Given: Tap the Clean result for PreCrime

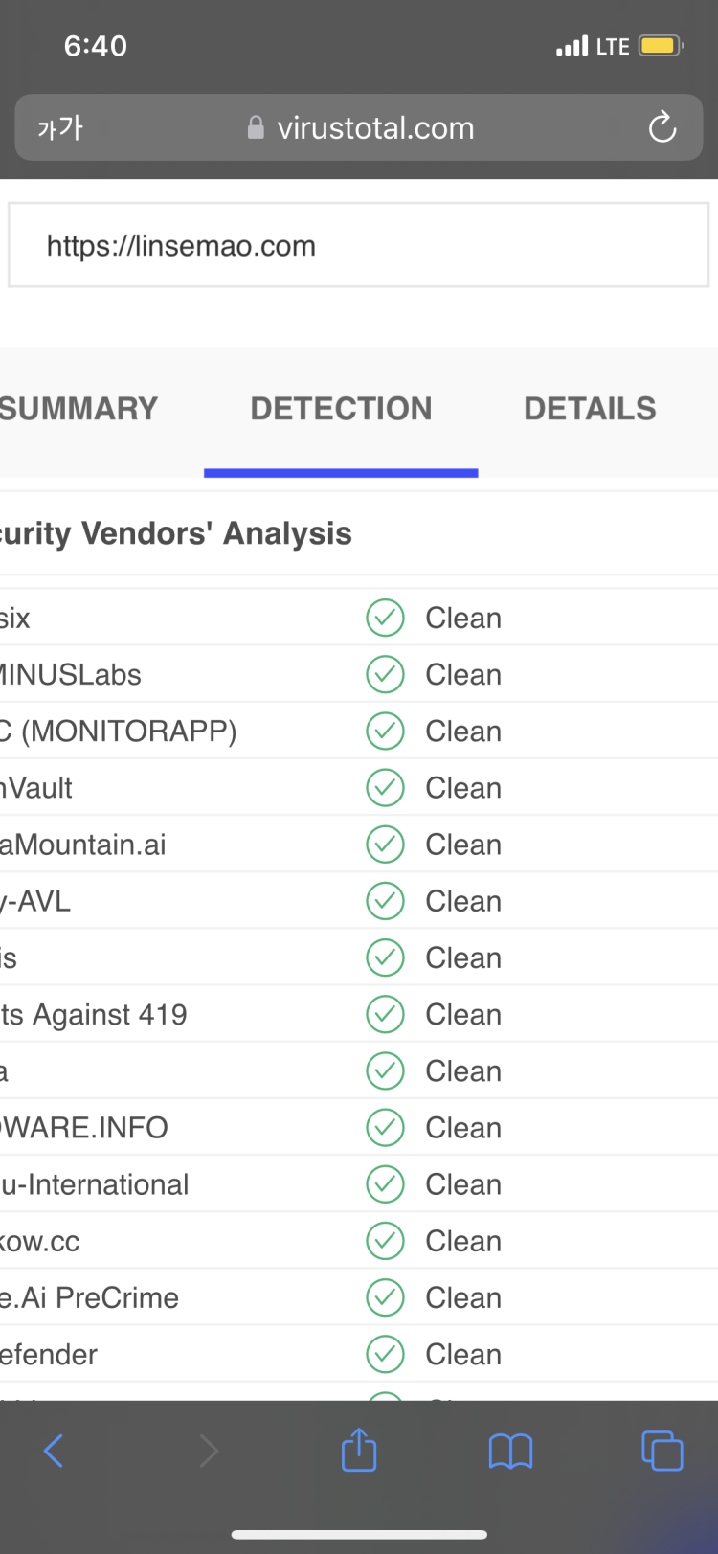Looking at the screenshot, I should 463,1297.
